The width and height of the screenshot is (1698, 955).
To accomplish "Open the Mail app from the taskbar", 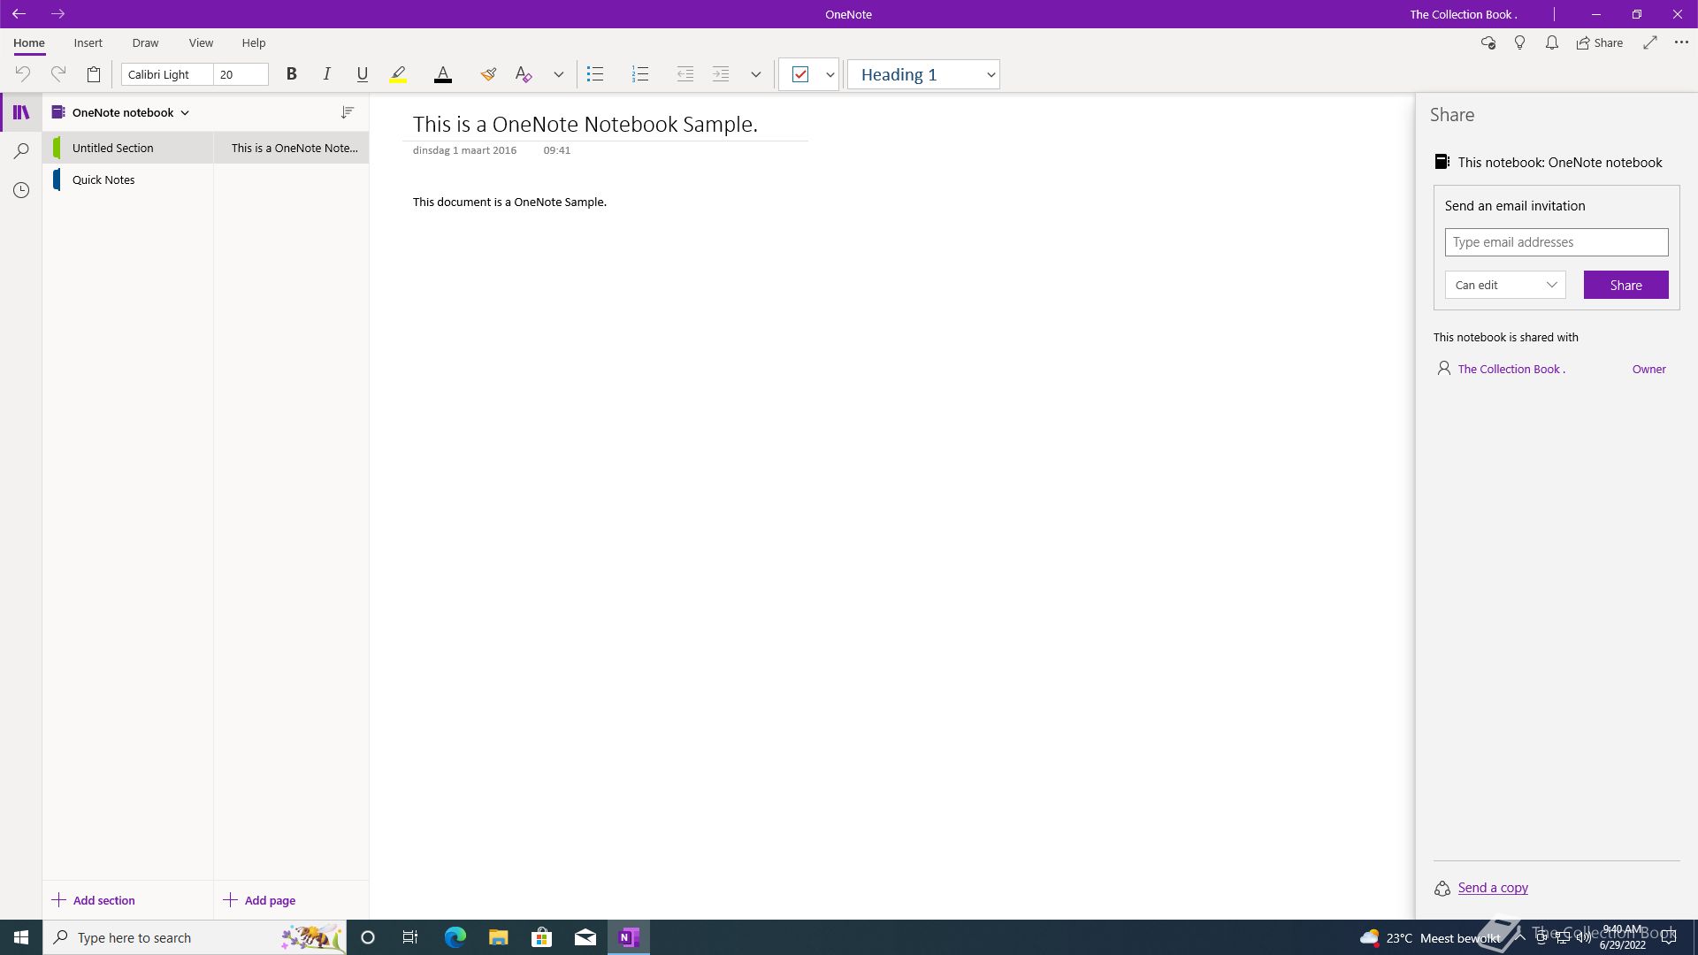I will click(x=585, y=937).
